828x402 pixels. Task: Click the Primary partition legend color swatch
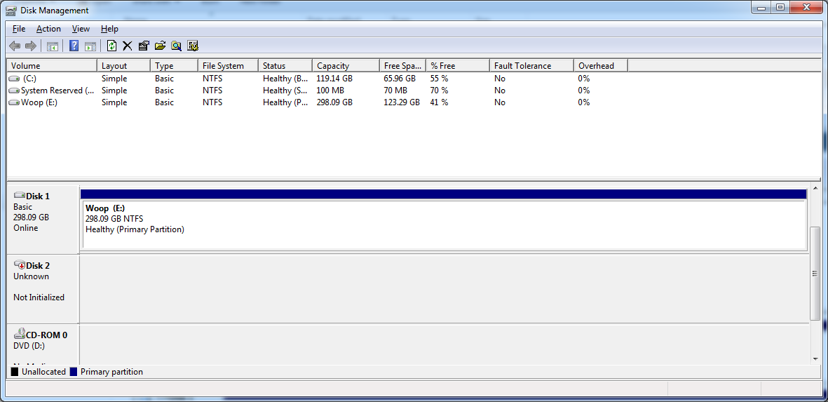[x=74, y=372]
